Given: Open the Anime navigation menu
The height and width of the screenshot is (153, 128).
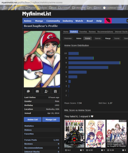Looking at the screenshot, I should tap(28, 21).
